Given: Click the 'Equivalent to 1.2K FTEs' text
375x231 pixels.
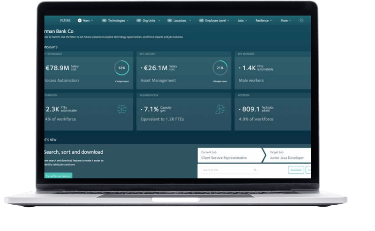Looking at the screenshot, I should (x=162, y=119).
